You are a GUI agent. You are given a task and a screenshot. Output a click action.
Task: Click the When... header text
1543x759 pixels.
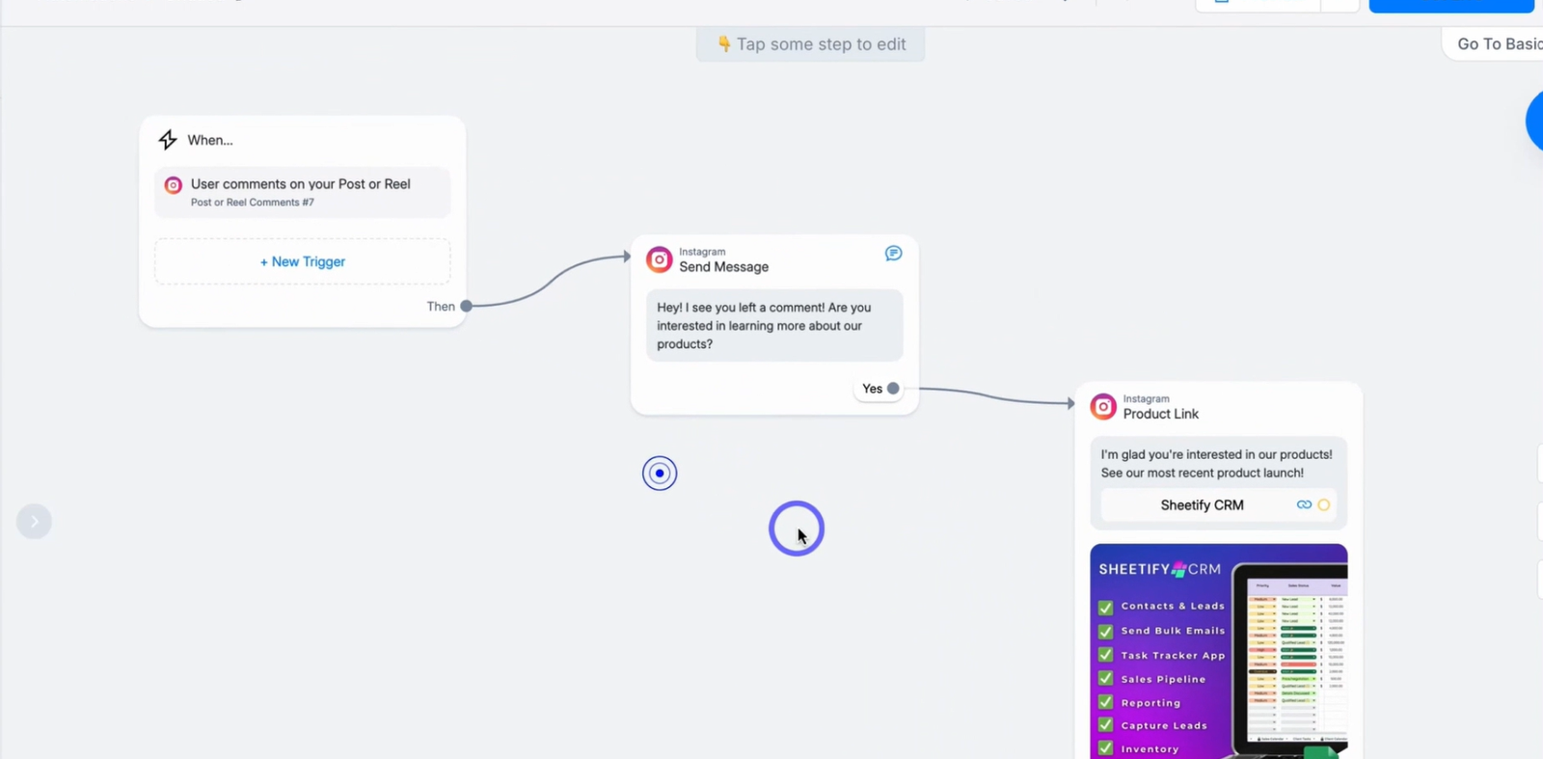coord(210,140)
